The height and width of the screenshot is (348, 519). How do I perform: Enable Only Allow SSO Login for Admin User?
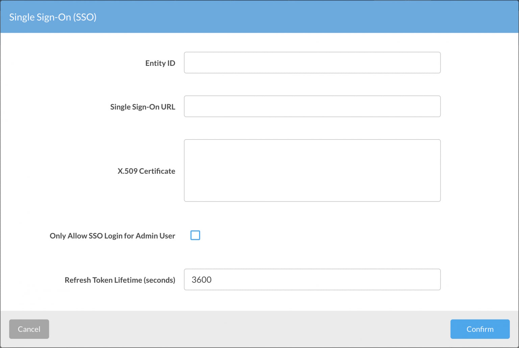[x=195, y=235]
